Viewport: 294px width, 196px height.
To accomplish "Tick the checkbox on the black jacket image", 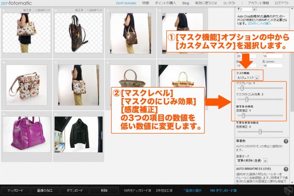I will click(x=56, y=114).
